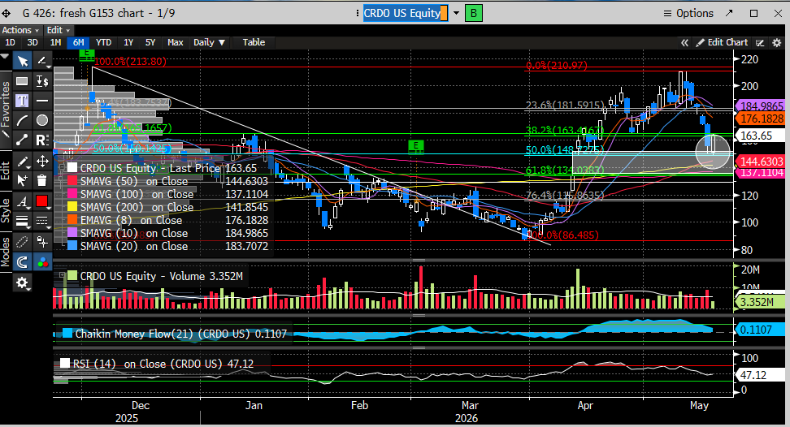Screen dimensions: 790x427
Task: Open the Actions menu
Action: tap(20, 30)
